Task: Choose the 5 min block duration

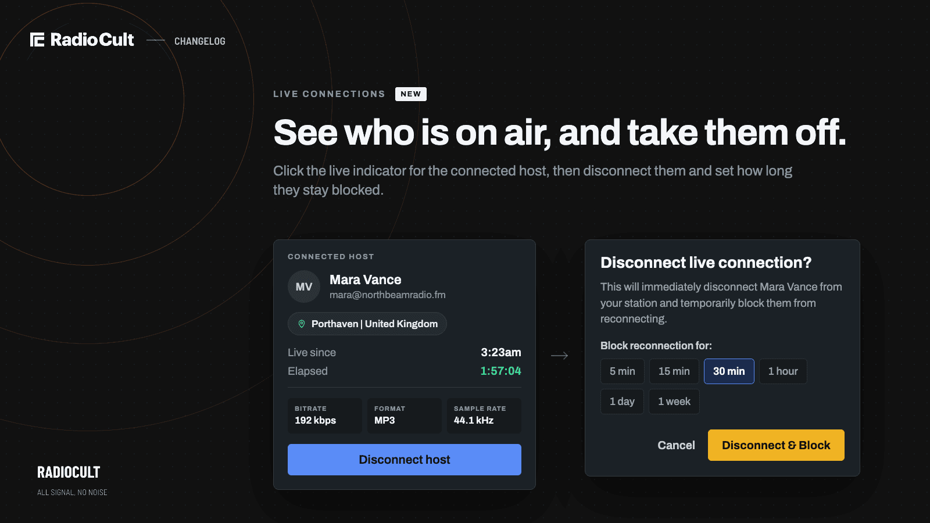Action: 623,371
